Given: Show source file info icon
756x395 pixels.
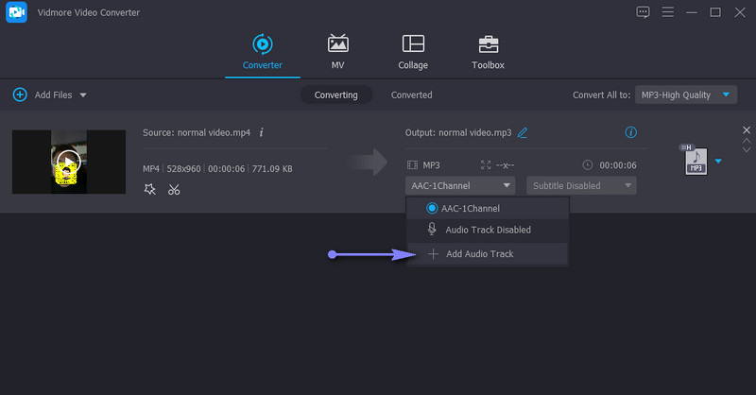Looking at the screenshot, I should 262,133.
